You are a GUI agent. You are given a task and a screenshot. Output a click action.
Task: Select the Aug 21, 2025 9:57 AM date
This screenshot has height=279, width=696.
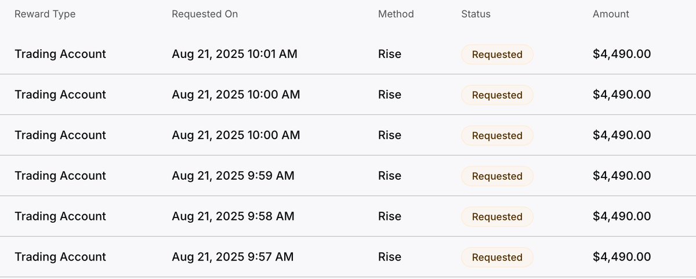[x=233, y=257]
